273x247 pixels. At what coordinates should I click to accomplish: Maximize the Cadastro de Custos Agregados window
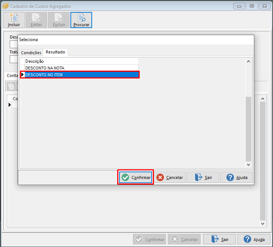pyautogui.click(x=252, y=6)
